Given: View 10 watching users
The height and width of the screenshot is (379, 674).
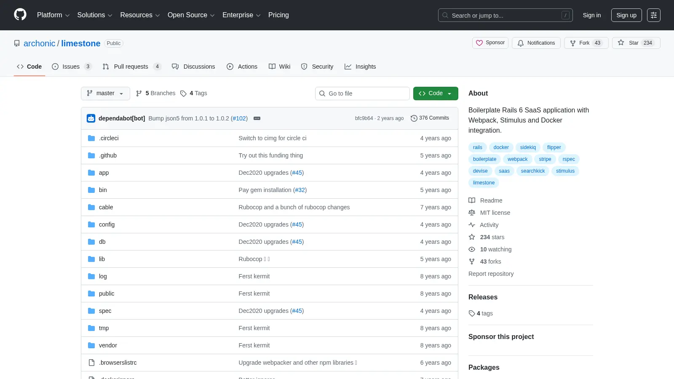Looking at the screenshot, I should point(490,249).
